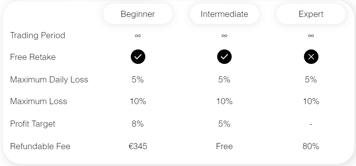Click the Expert trading period infinity symbol
Viewport: 356px width, 166px height.
(311, 36)
